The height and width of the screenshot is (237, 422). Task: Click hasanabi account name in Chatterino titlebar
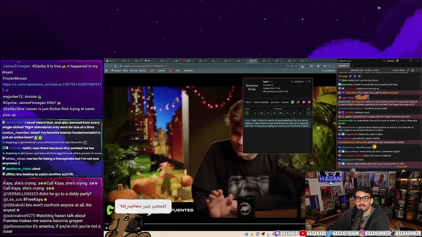390,61
